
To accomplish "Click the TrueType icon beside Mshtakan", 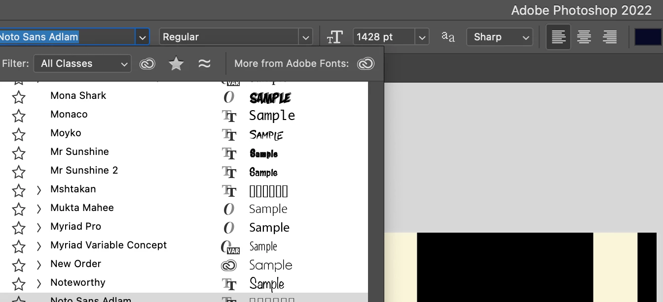I will [229, 191].
